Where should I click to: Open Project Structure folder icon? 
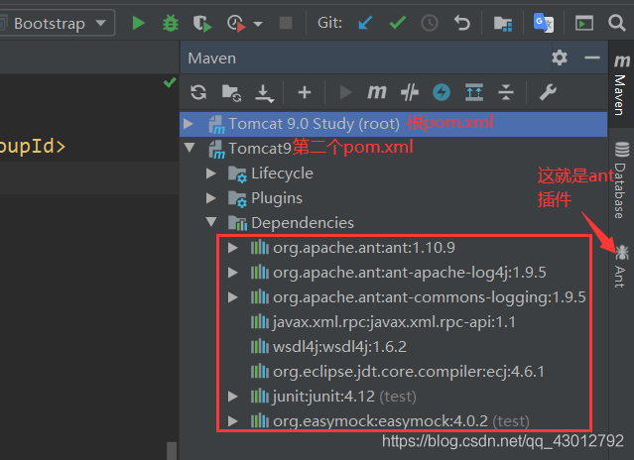[x=503, y=24]
